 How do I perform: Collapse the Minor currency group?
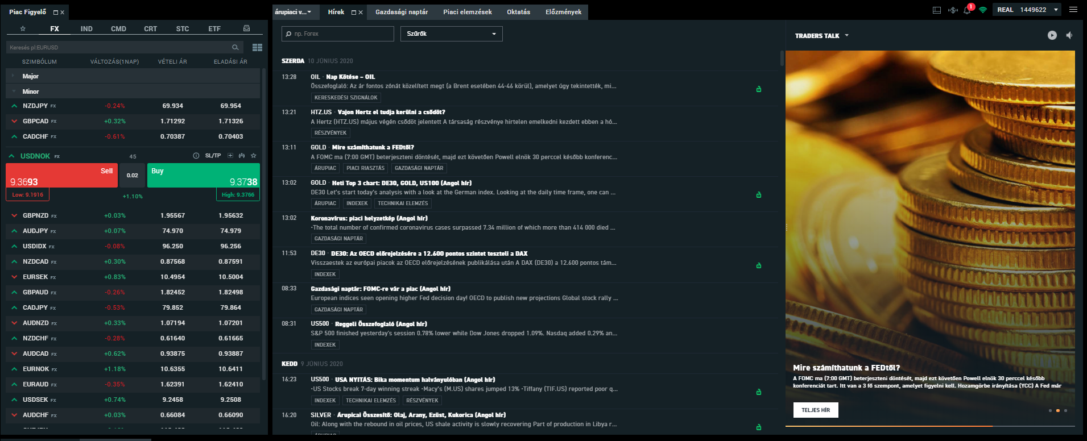point(133,91)
